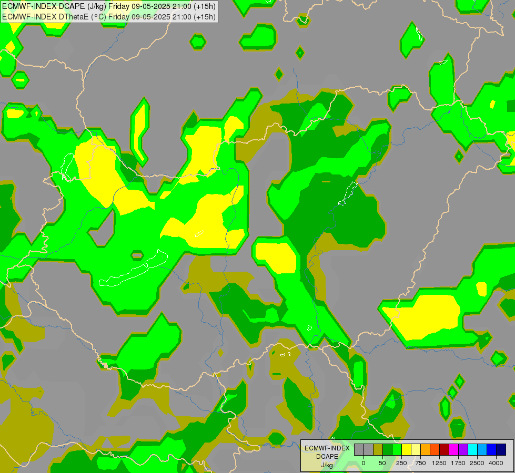Click the legend tick label 4000
This screenshot has width=515, height=473.
pyautogui.click(x=496, y=463)
